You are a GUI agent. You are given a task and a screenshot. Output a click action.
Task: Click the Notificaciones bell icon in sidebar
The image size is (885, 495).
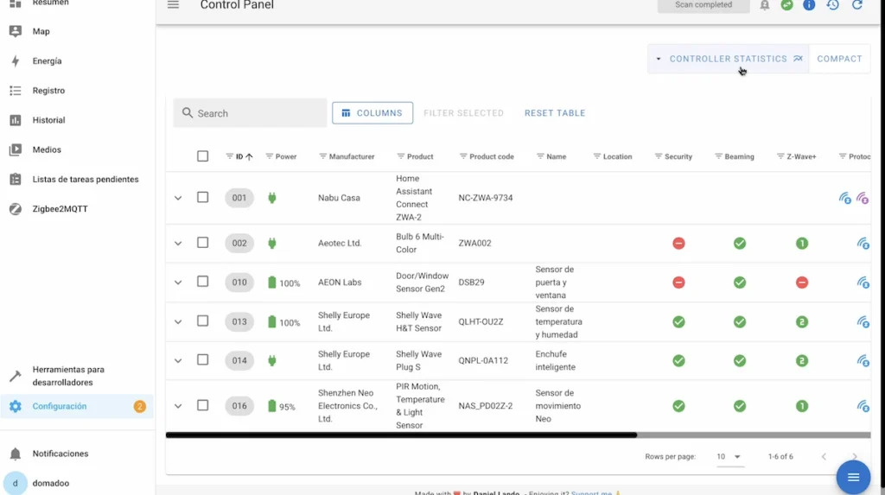[x=16, y=454]
